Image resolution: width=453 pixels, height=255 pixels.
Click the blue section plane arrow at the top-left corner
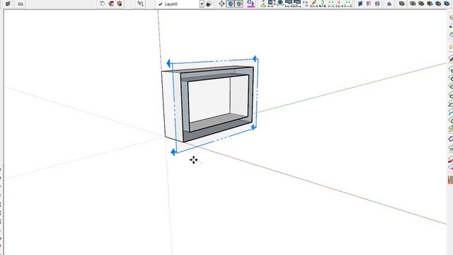[x=168, y=63]
